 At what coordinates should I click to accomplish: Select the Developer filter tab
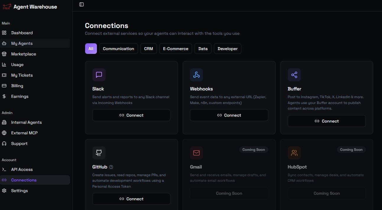click(x=227, y=49)
